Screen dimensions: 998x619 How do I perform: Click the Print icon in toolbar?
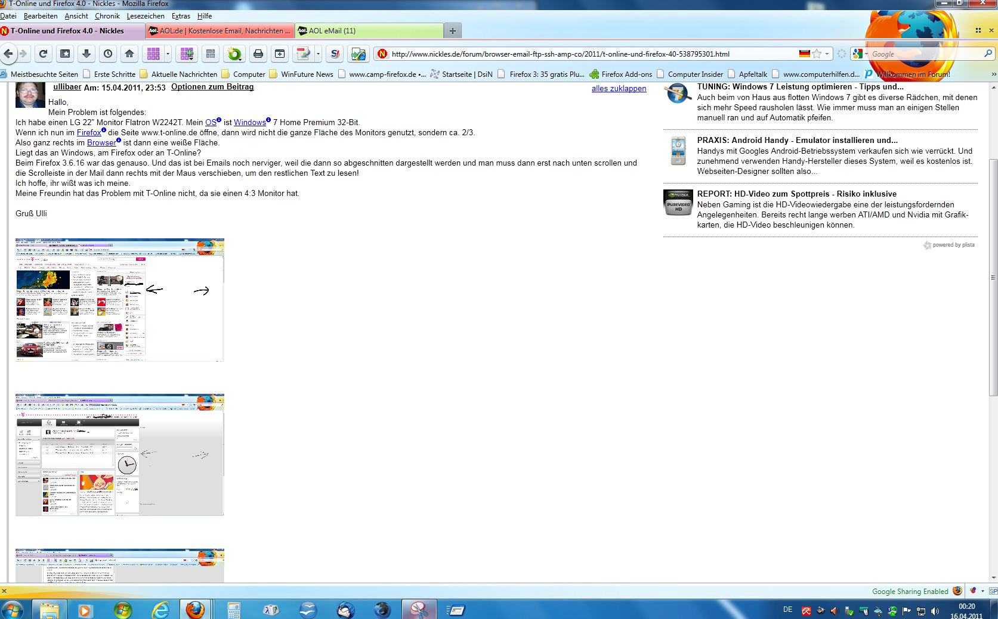(258, 54)
